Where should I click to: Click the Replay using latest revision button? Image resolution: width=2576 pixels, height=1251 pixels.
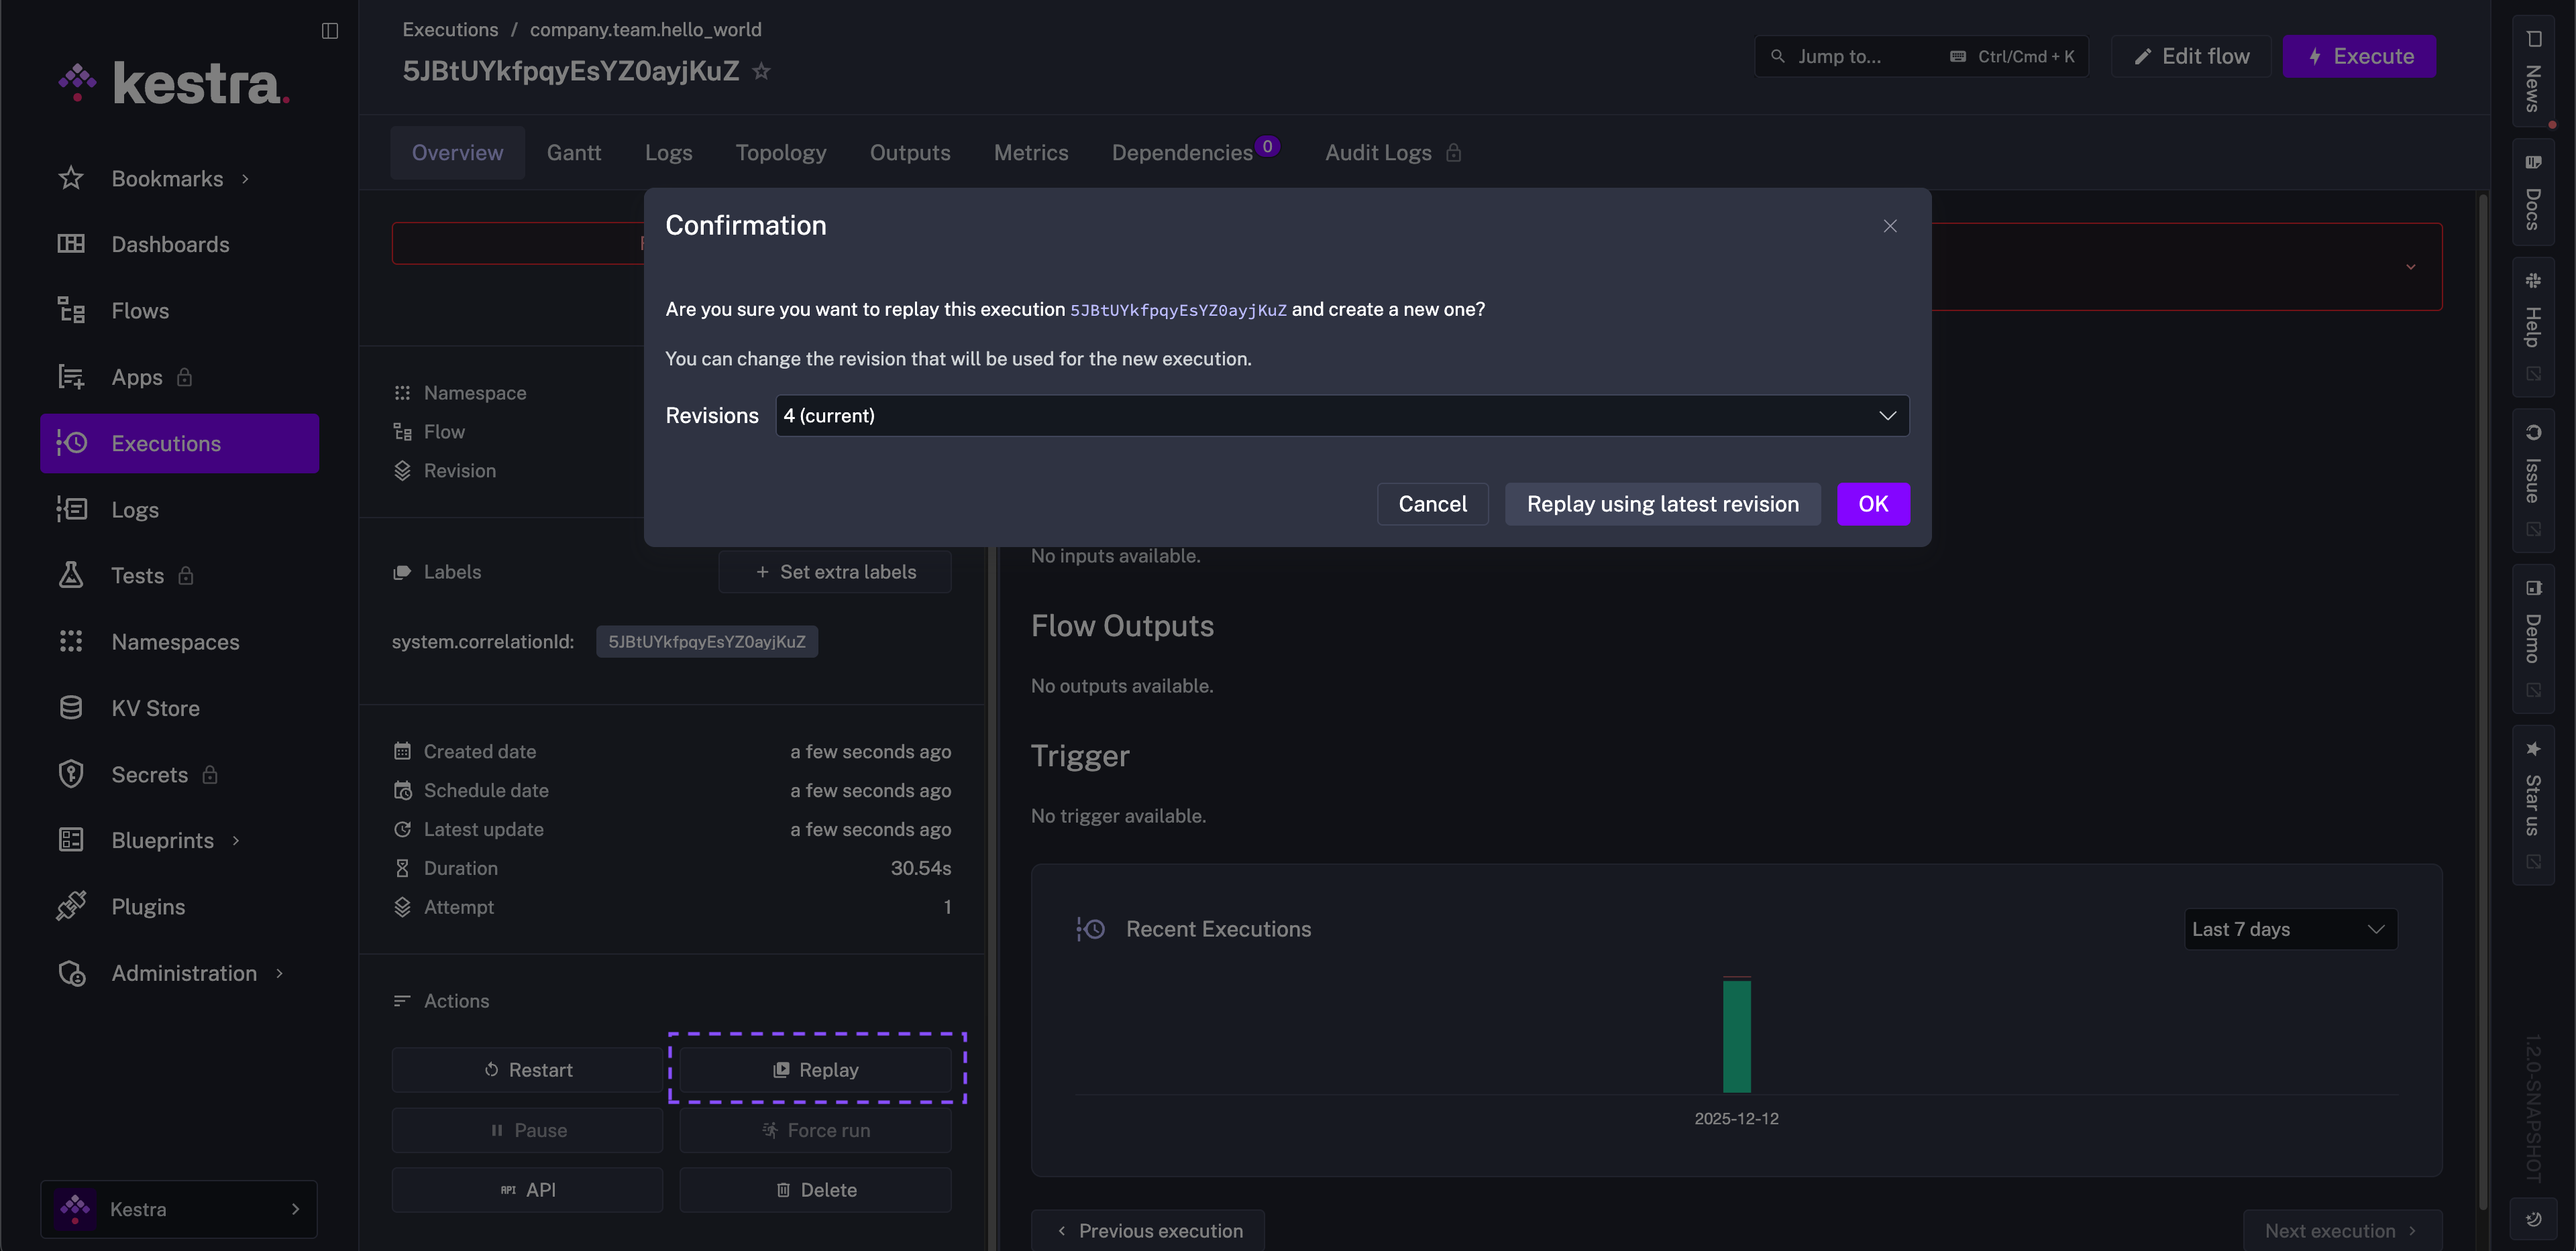(1662, 503)
